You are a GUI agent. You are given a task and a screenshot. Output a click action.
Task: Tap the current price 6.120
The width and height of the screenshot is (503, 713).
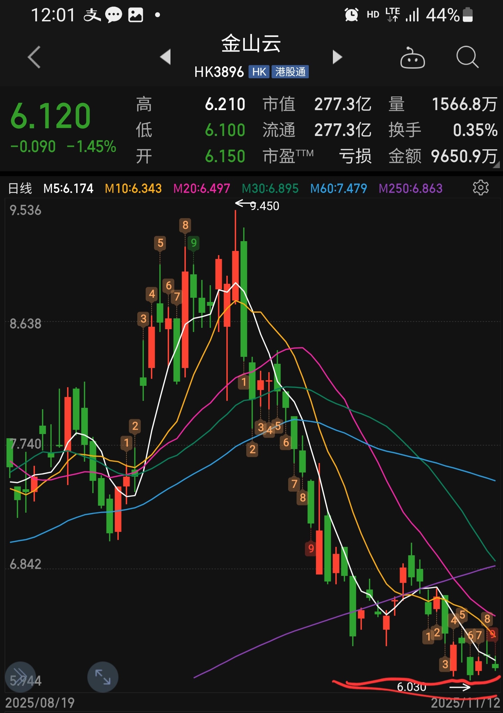pos(51,116)
